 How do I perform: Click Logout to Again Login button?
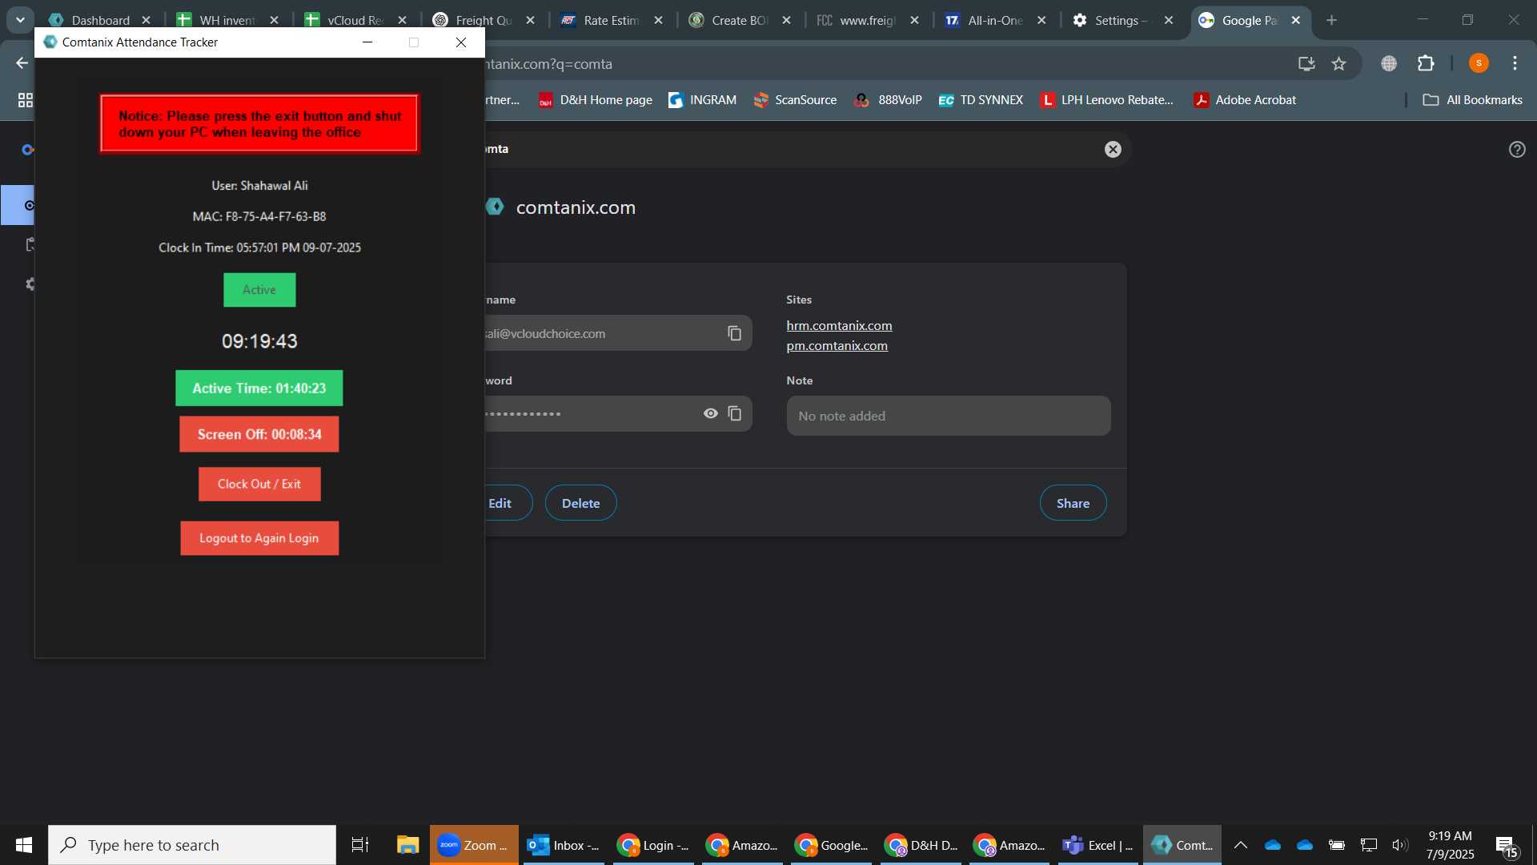coord(259,538)
